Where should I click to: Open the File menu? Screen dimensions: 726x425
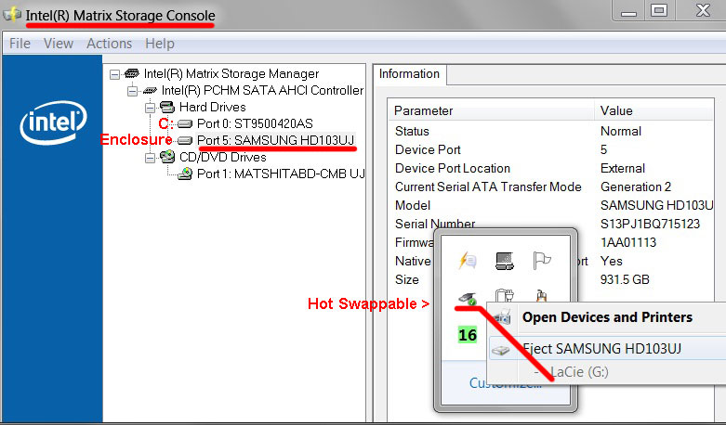coord(20,44)
